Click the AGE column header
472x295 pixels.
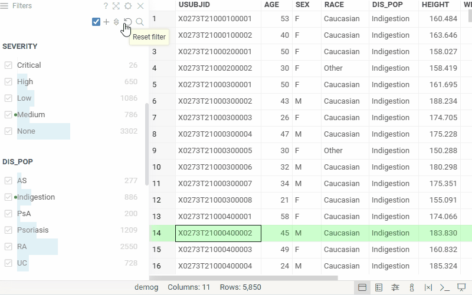pyautogui.click(x=272, y=5)
